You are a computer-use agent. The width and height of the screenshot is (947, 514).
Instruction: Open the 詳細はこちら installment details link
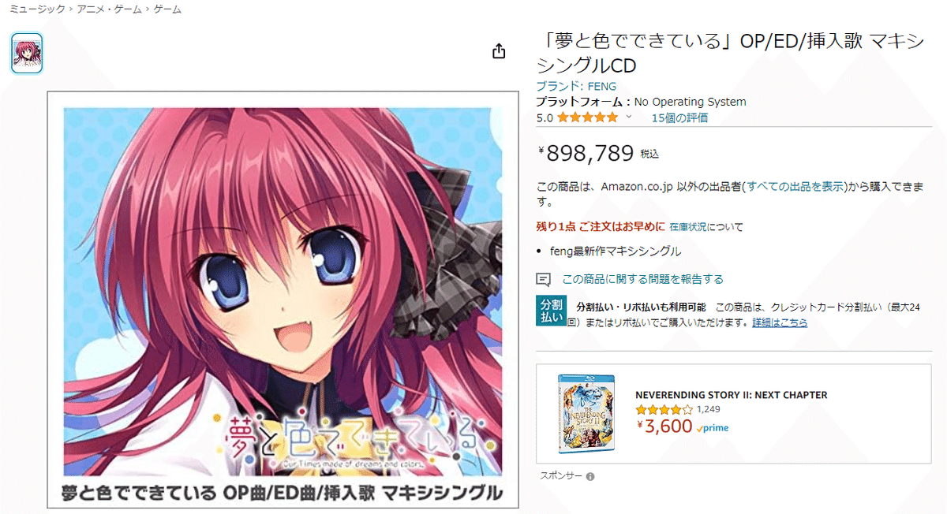point(780,322)
